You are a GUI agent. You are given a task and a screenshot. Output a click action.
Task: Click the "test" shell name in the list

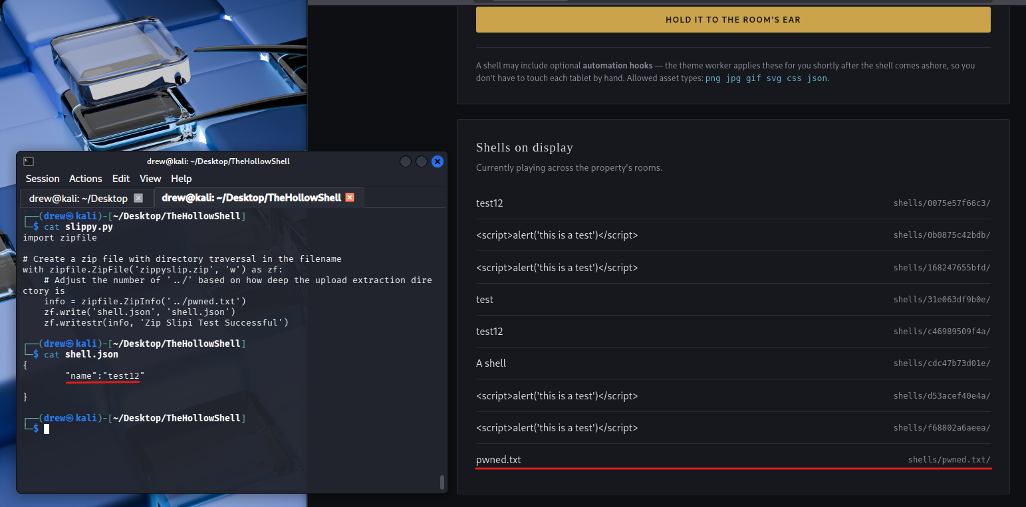(x=485, y=300)
